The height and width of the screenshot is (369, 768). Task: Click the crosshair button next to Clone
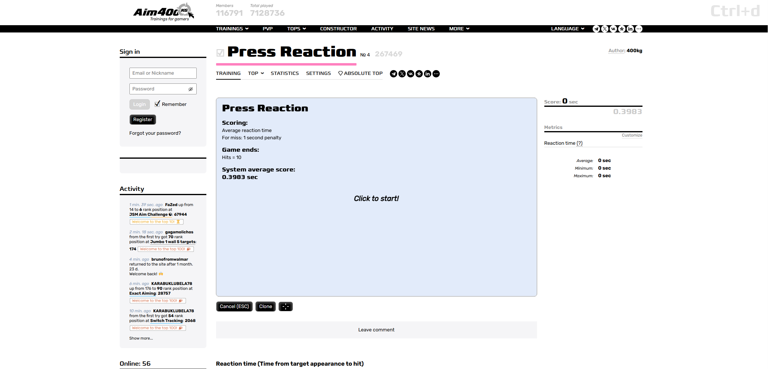pyautogui.click(x=285, y=306)
